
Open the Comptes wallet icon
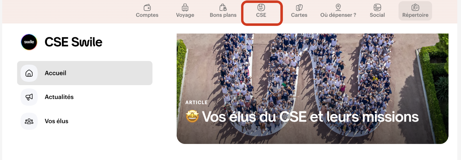pyautogui.click(x=147, y=7)
